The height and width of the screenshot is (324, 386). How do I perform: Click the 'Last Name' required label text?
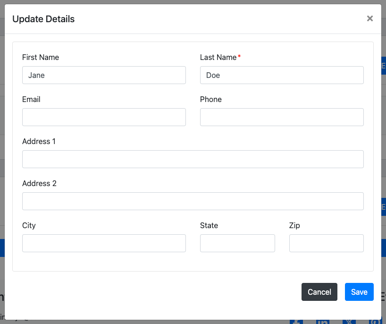[x=218, y=57]
